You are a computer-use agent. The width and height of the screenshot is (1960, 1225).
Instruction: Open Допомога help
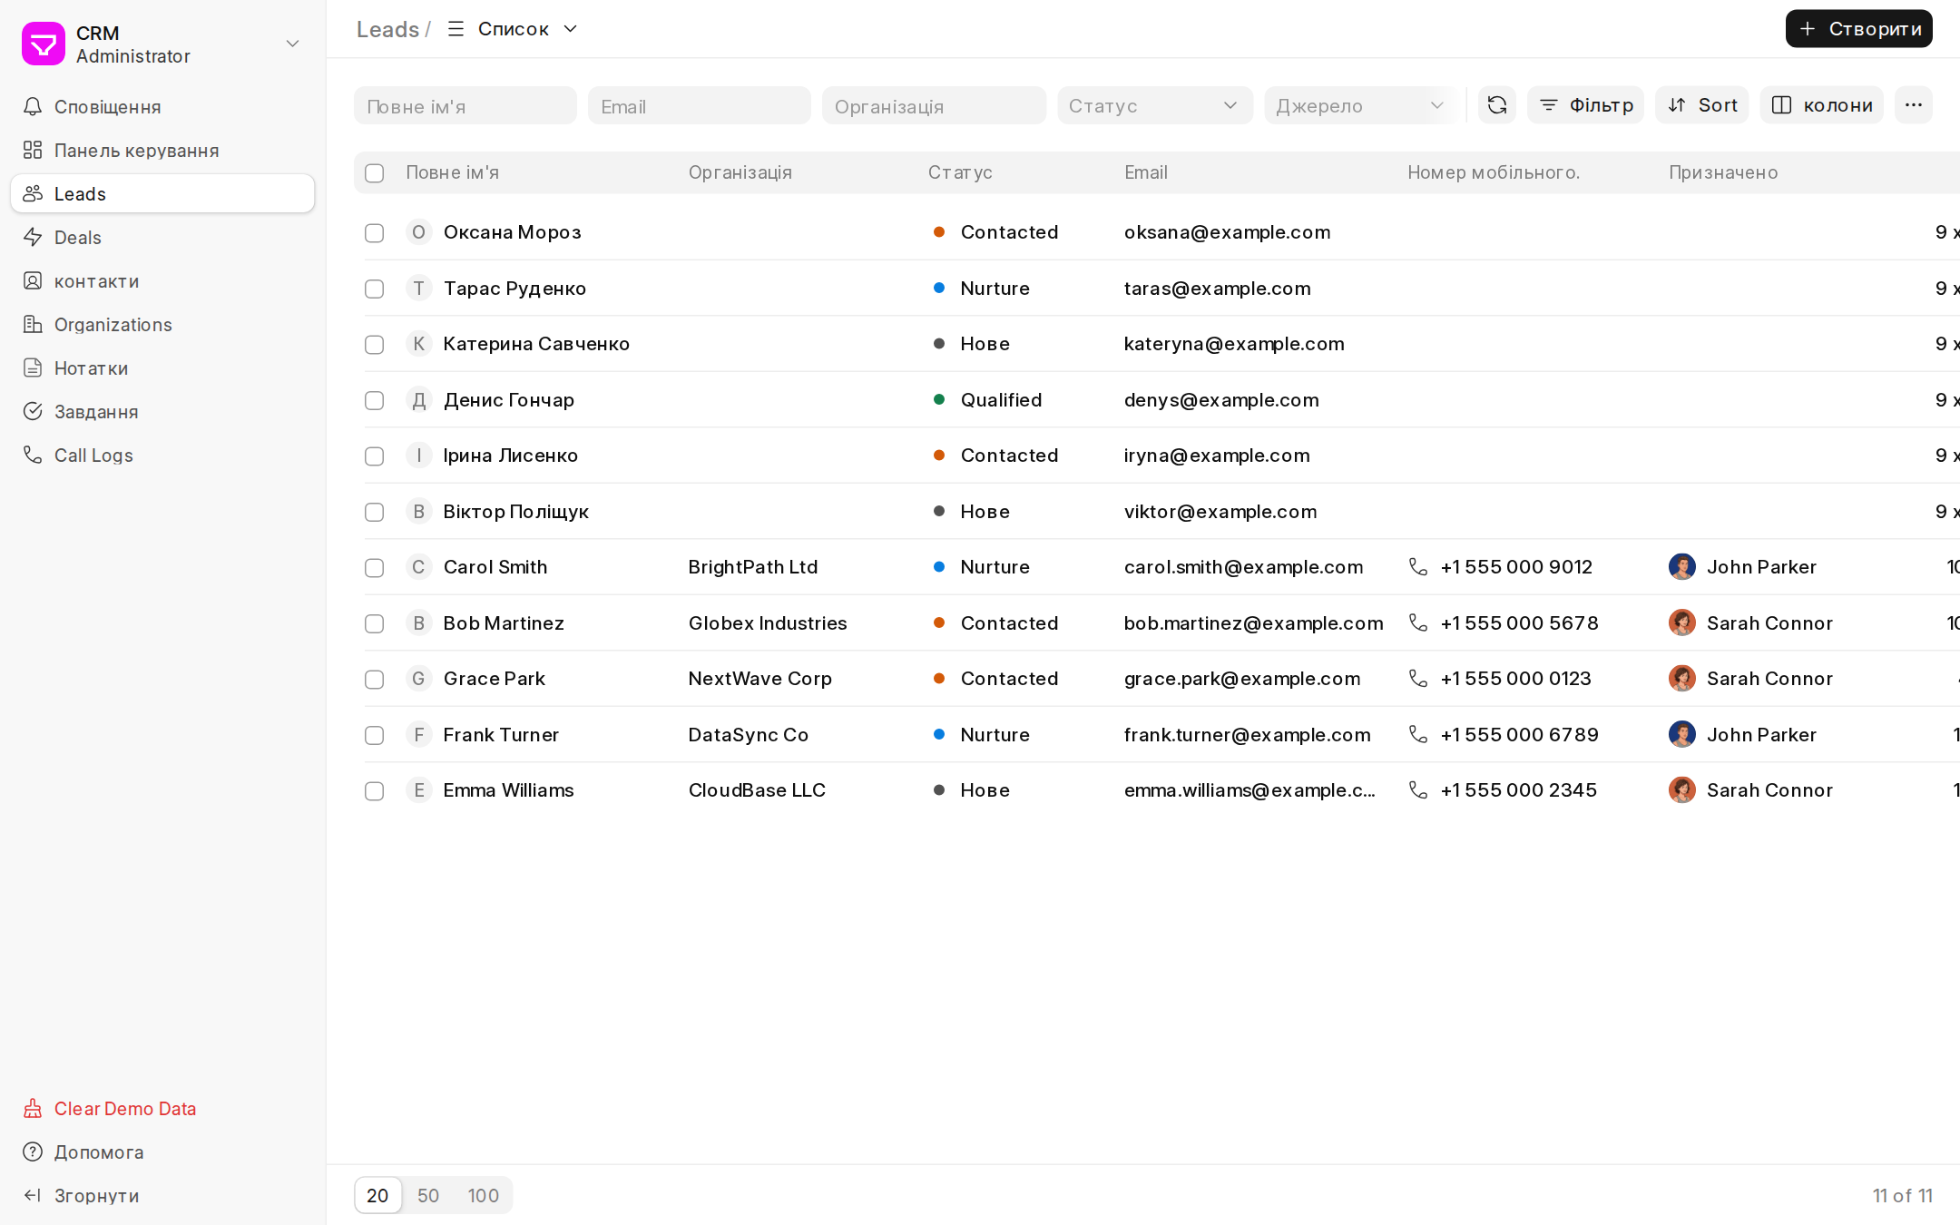click(x=162, y=1152)
